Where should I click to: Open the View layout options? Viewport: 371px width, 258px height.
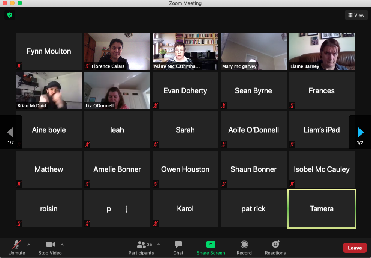[356, 15]
